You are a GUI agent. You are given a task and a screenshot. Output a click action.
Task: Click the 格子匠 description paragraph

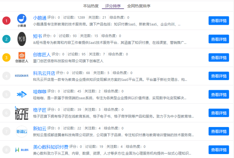pyautogui.click(x=113, y=117)
